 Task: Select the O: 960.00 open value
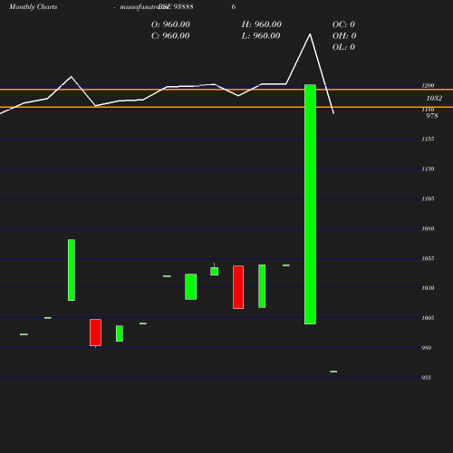click(x=170, y=24)
